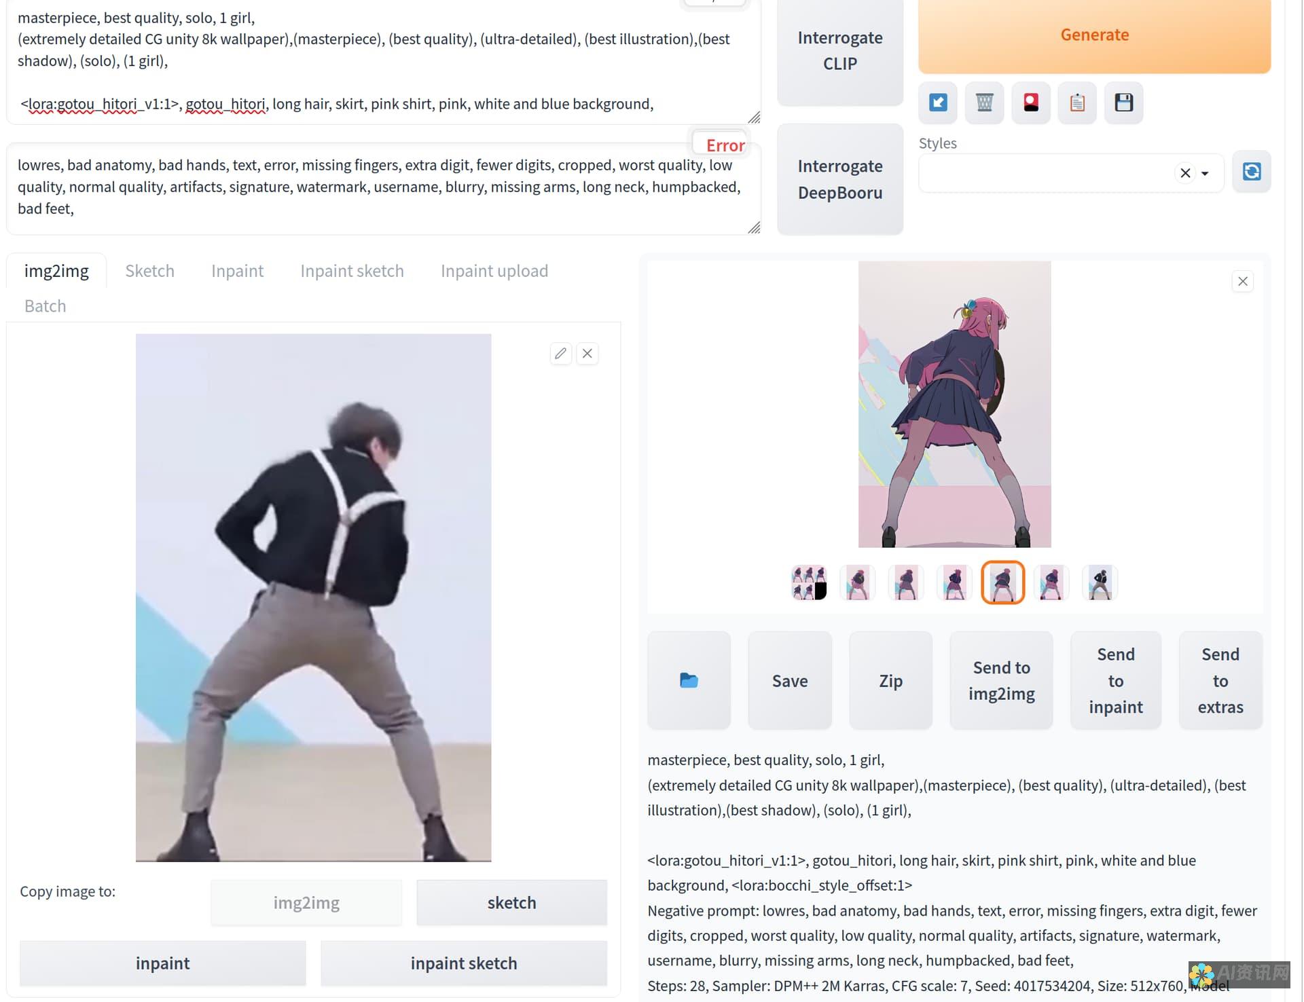This screenshot has height=1002, width=1304.
Task: Click the blue folder open icon
Action: 688,680
